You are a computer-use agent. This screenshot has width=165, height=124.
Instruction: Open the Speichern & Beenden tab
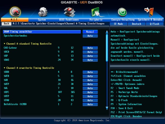[x=150, y=20]
